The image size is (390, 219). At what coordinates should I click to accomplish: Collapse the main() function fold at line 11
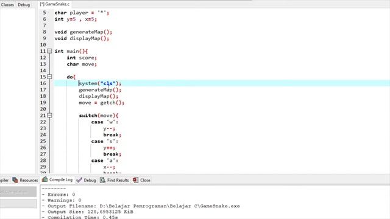point(49,51)
